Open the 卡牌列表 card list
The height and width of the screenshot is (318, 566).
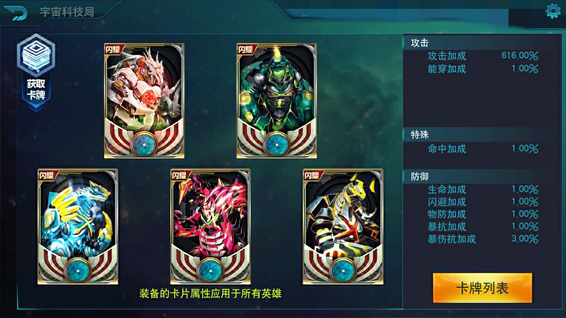click(x=482, y=288)
